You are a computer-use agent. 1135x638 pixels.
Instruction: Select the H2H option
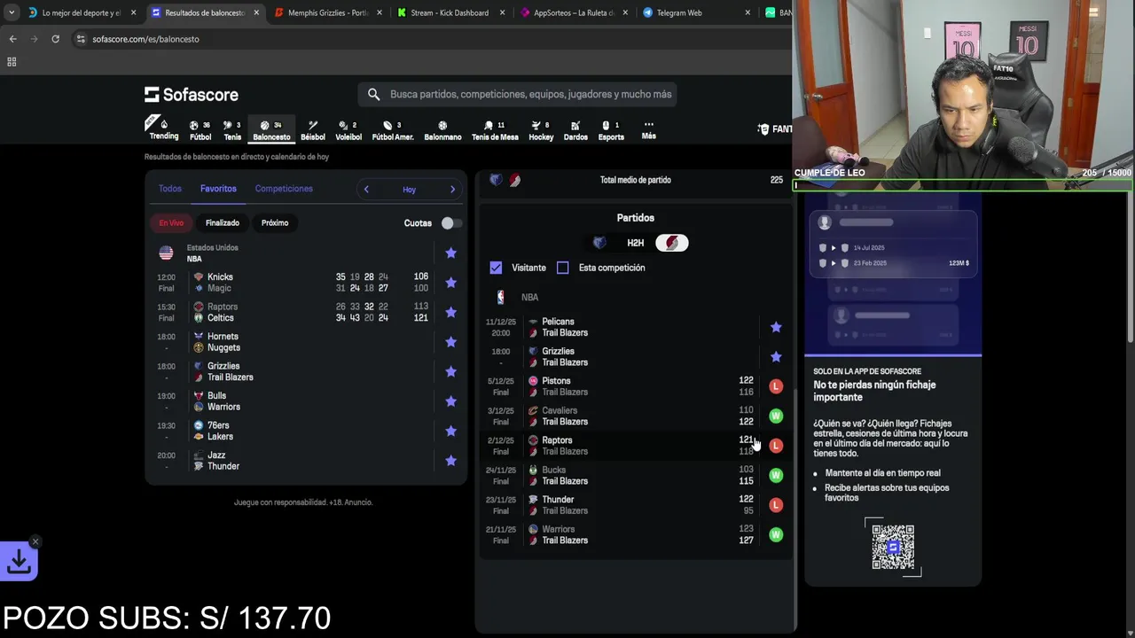click(x=636, y=243)
